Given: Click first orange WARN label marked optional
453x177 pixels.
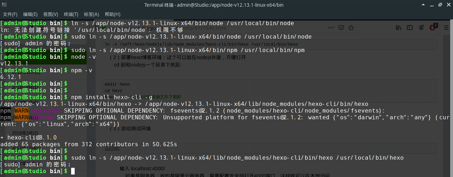Looking at the screenshot, I should tap(21, 111).
